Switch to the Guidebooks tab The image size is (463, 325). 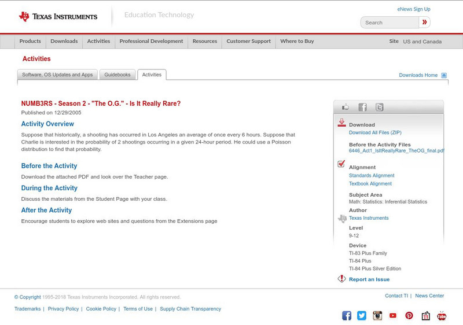click(x=117, y=75)
